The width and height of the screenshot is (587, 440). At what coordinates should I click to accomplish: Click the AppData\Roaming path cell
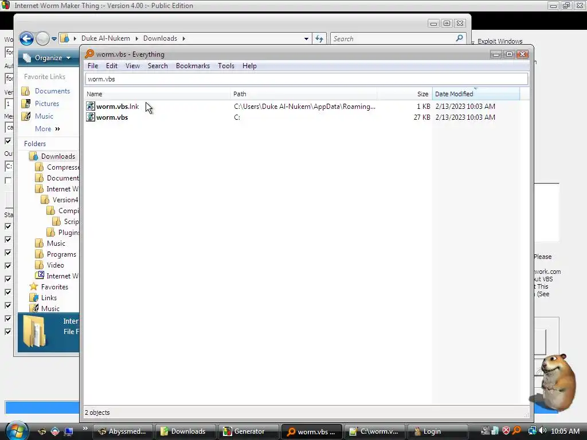point(304,106)
